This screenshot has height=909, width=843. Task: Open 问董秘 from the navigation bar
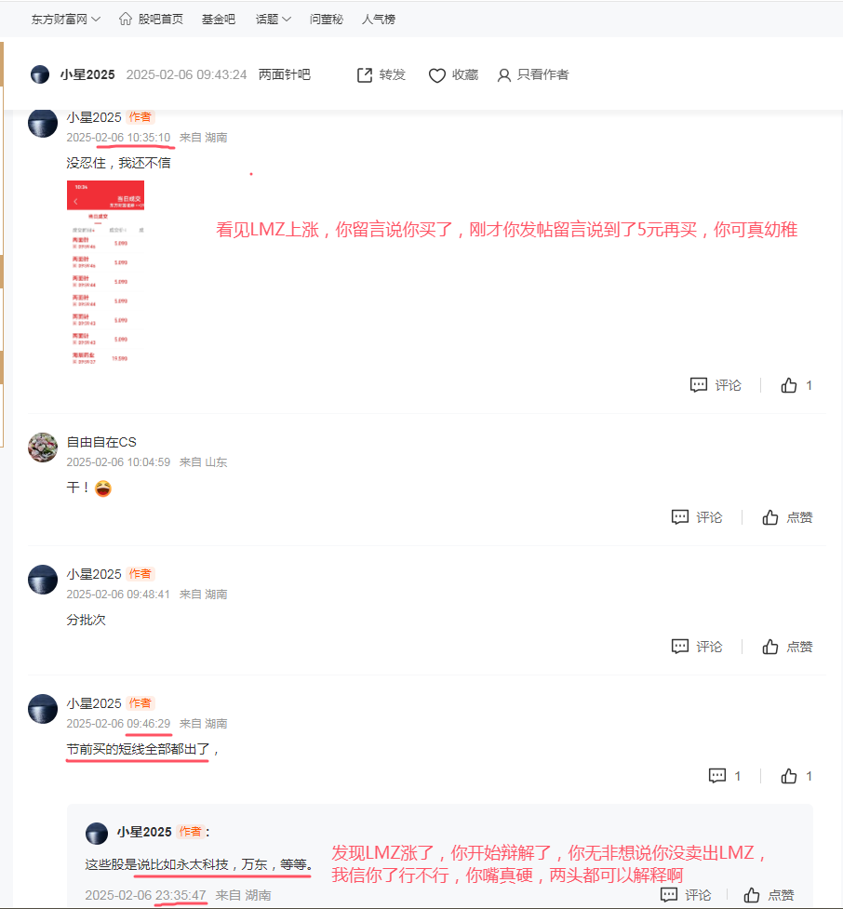pos(327,20)
